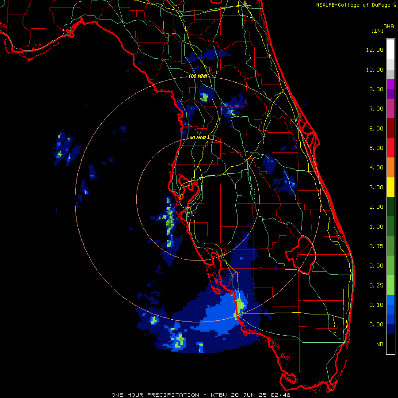Select the 7.00 legend value

[376, 109]
